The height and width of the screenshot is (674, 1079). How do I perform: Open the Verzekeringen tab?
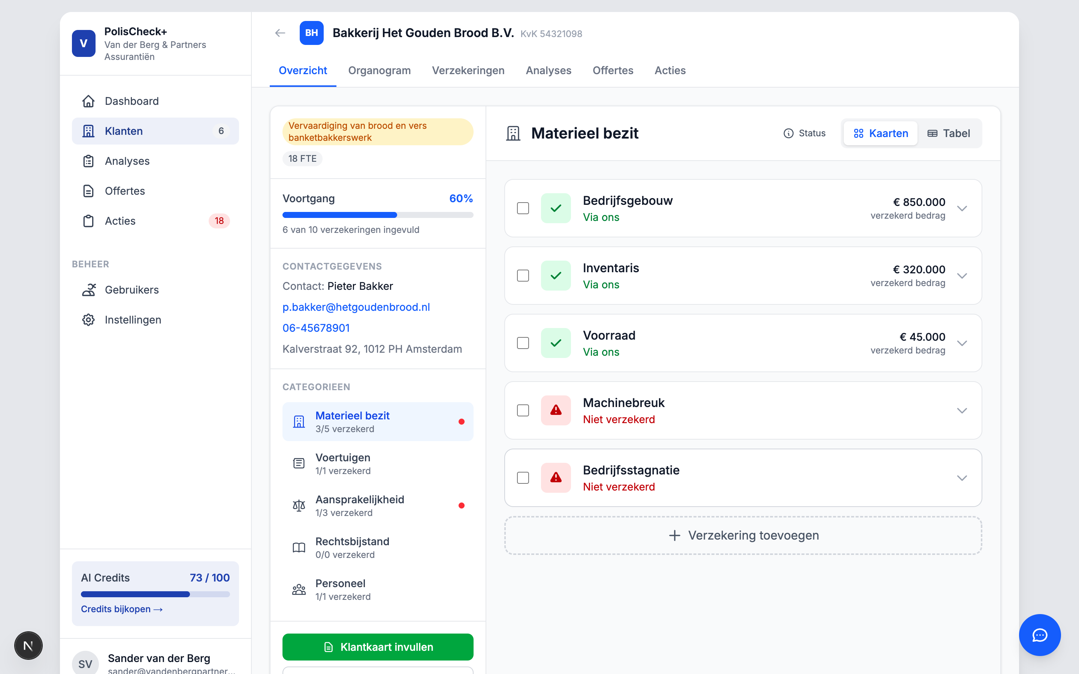pyautogui.click(x=468, y=70)
